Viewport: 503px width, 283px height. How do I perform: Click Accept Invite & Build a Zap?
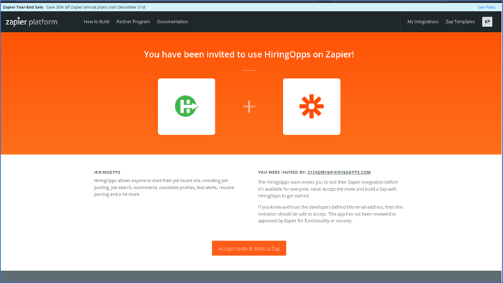pos(249,248)
